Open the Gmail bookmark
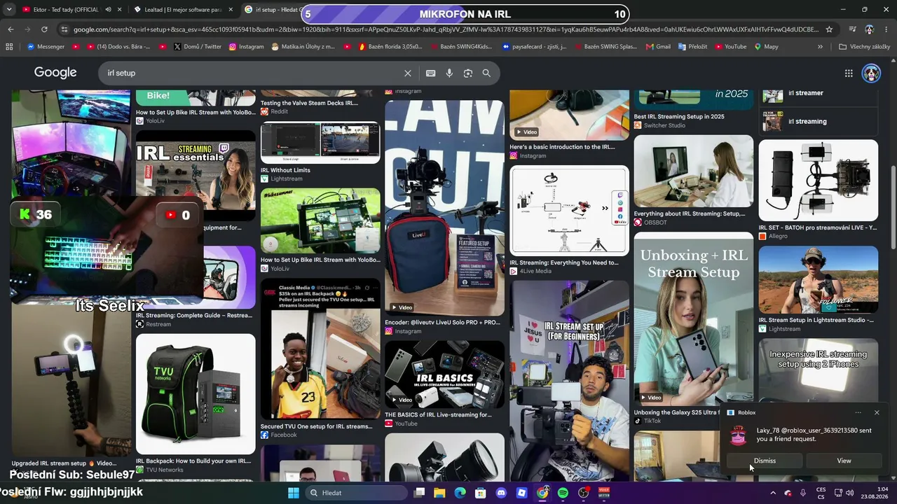Viewport: 897px width, 504px height. 657,47
